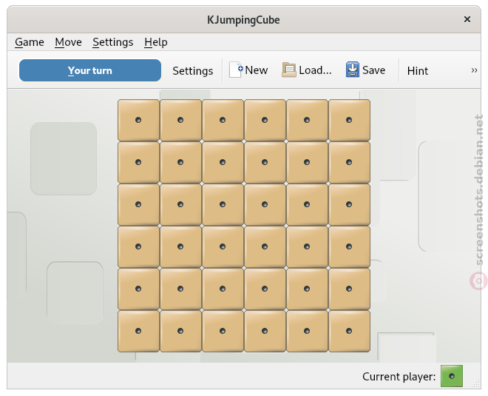The image size is (488, 396).
Task: Click cube in row 6, column 5
Action: pyautogui.click(x=307, y=331)
